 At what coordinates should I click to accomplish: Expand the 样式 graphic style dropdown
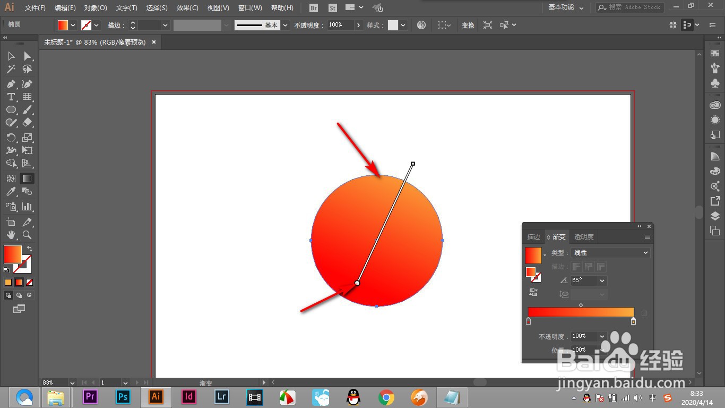click(x=403, y=25)
